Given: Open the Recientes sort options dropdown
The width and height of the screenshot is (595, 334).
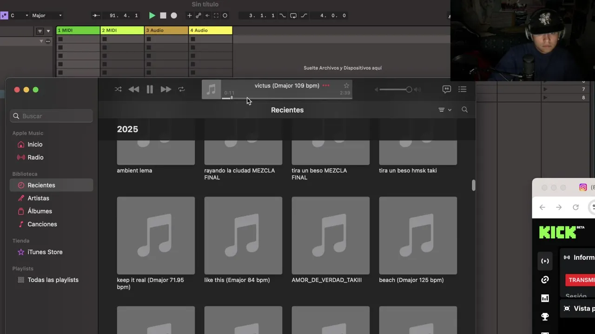Looking at the screenshot, I should point(445,110).
